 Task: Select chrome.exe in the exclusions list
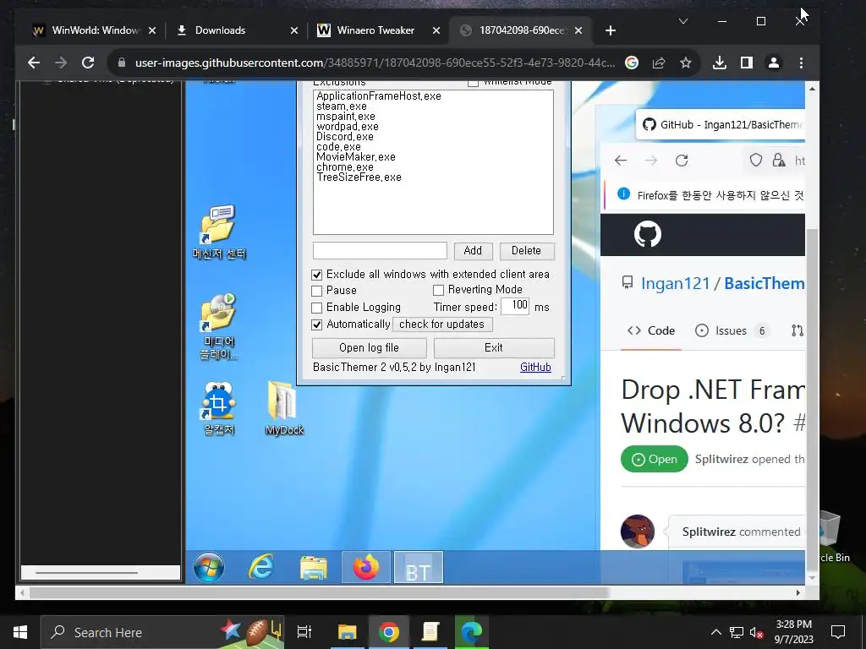[345, 167]
